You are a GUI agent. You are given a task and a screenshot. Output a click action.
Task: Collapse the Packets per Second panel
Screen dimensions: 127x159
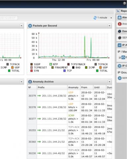[109, 26]
